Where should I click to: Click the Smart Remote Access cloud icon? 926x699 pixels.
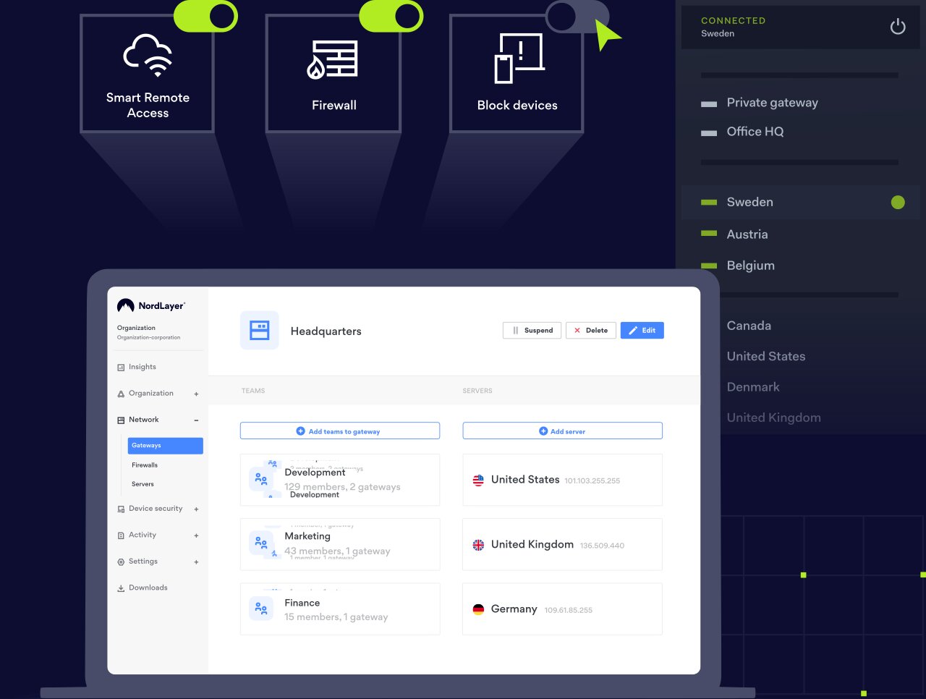[148, 56]
